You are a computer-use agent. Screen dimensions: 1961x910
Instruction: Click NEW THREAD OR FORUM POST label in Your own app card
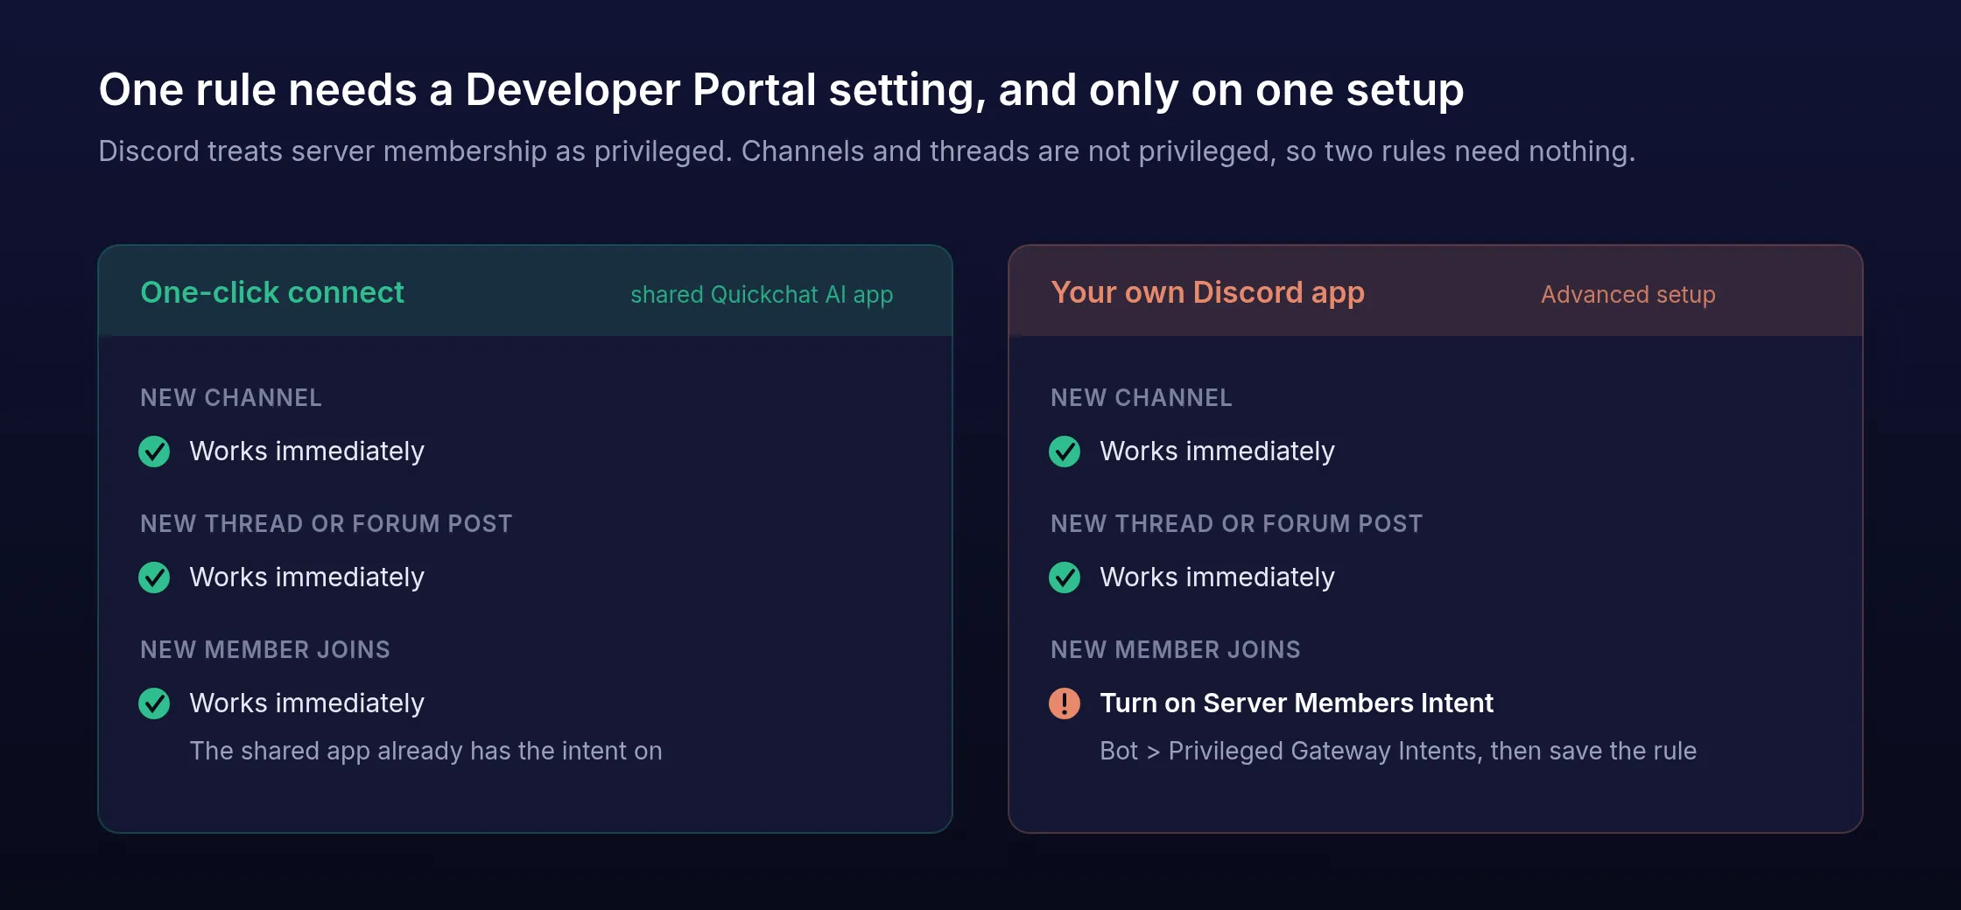tap(1236, 524)
